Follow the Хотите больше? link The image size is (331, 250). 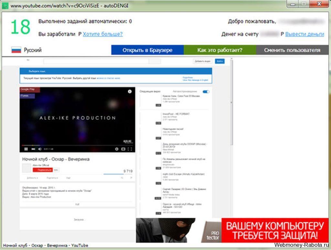click(102, 34)
